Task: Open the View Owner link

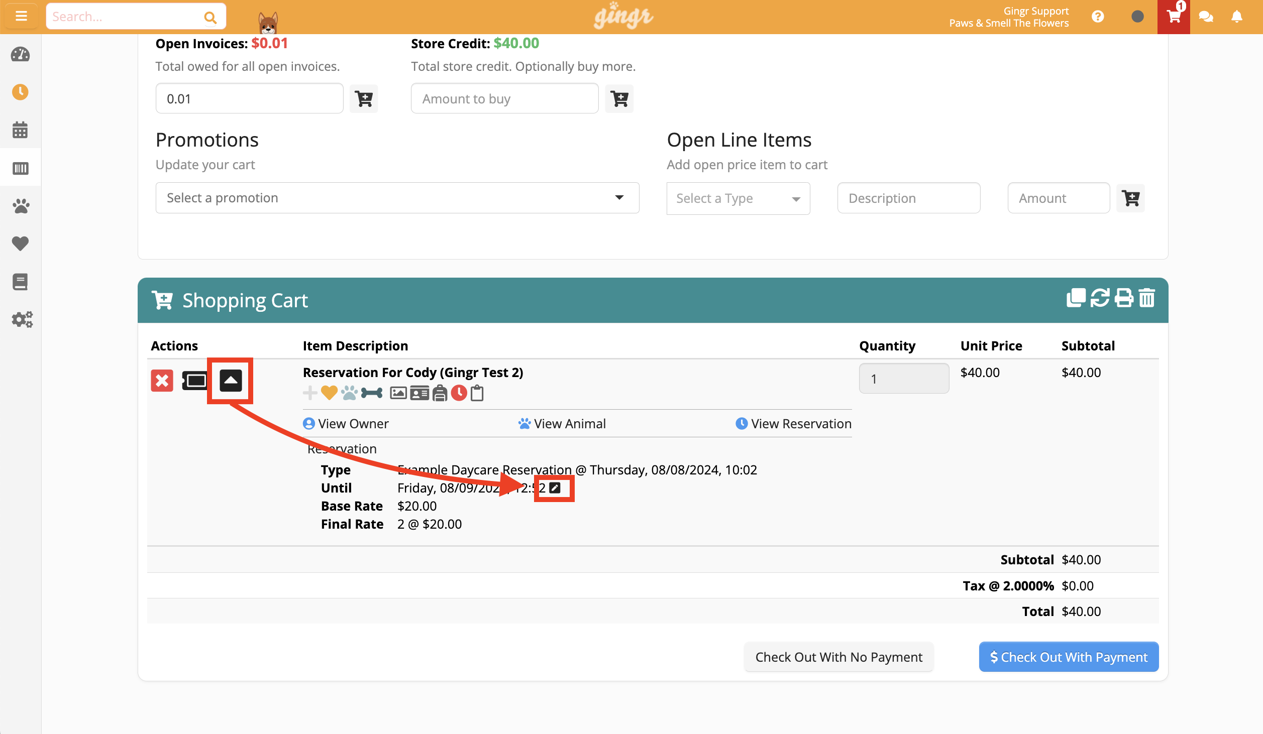Action: pos(346,424)
